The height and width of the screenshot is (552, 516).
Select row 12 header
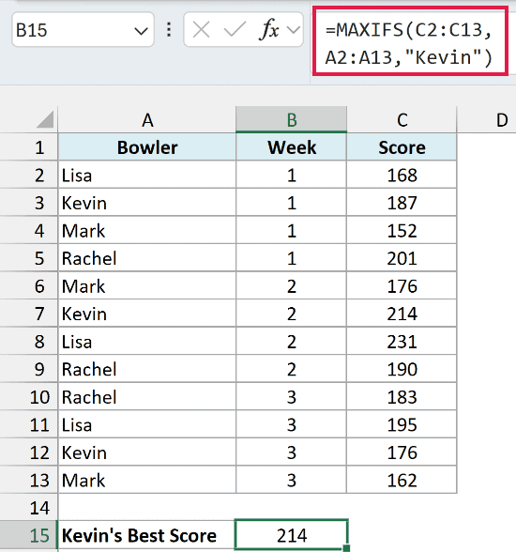(29, 452)
